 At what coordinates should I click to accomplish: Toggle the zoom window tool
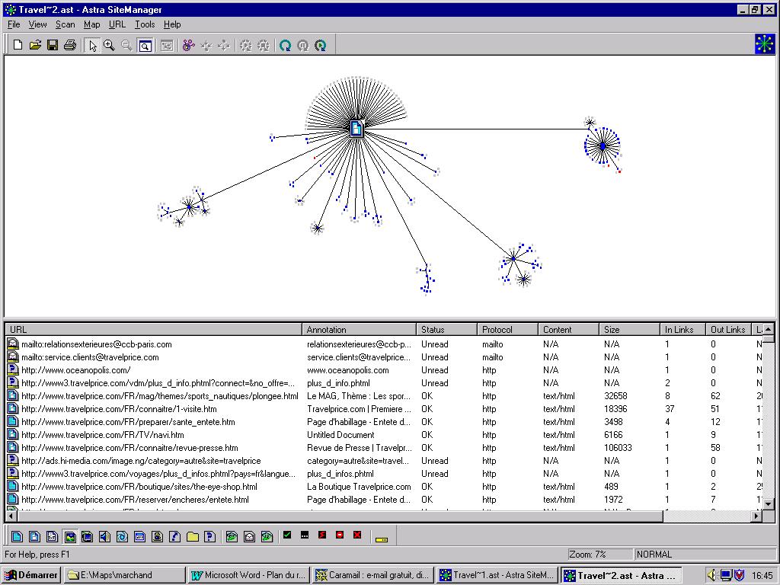pos(145,45)
